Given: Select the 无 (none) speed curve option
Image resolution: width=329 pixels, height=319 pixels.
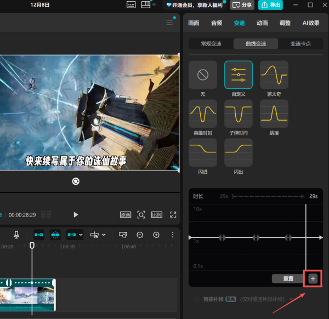Looking at the screenshot, I should point(203,75).
